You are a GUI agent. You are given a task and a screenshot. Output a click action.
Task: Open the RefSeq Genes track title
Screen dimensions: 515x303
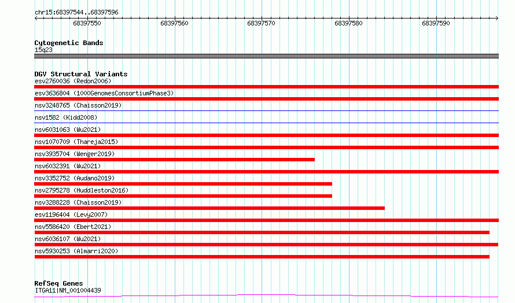pos(58,283)
